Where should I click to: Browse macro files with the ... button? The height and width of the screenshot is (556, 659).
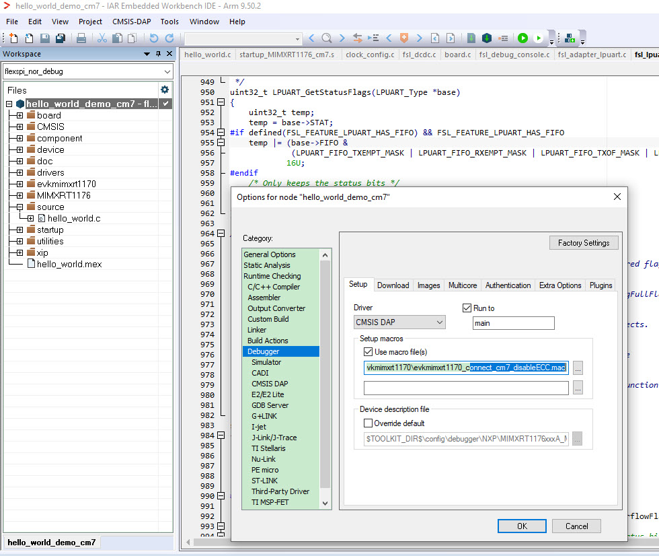pyautogui.click(x=577, y=368)
